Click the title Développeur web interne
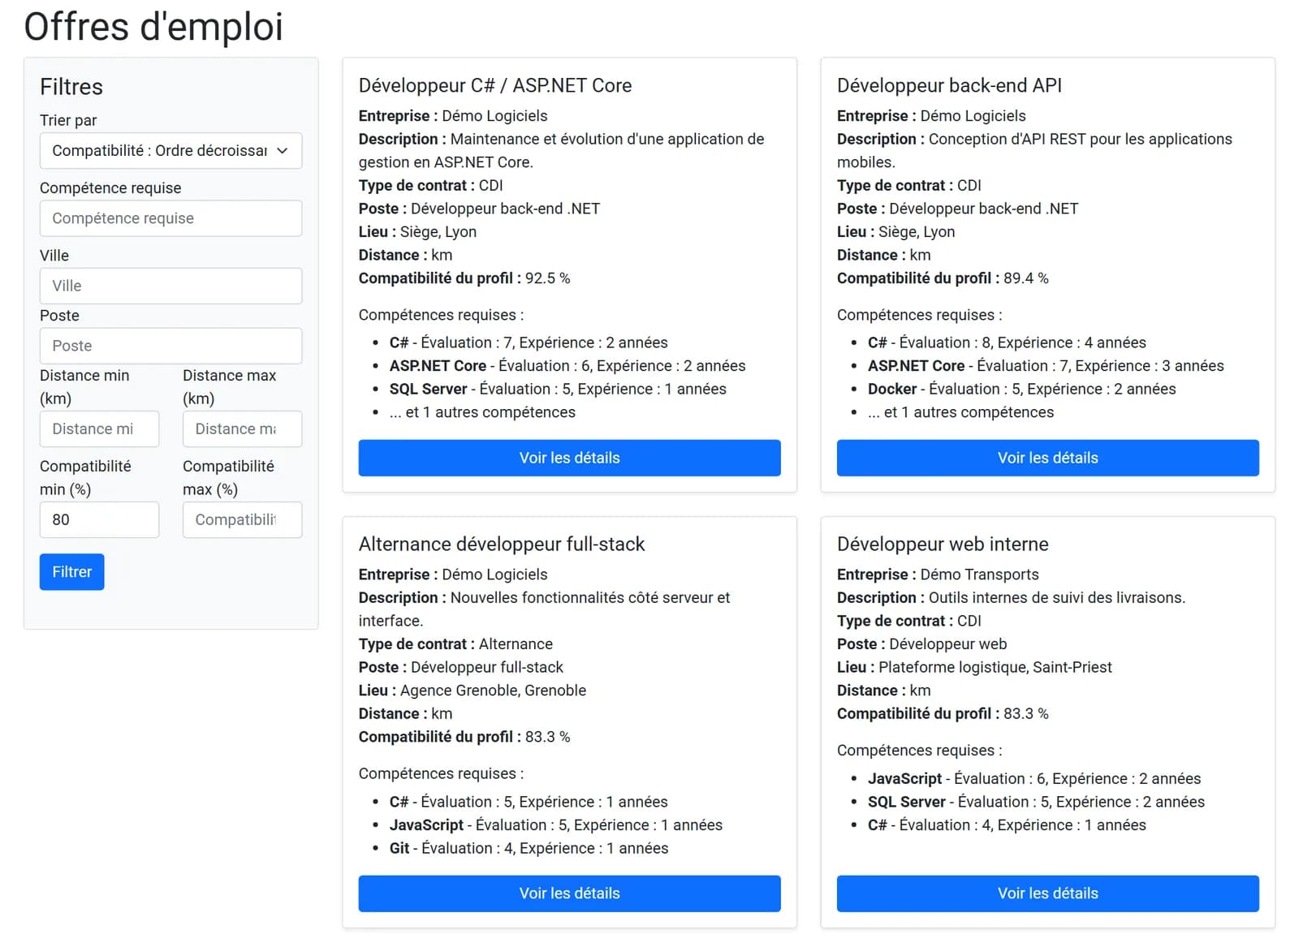 tap(943, 544)
